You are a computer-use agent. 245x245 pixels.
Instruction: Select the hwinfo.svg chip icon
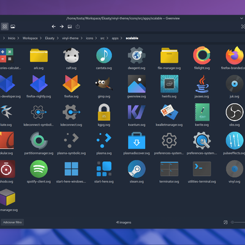pyautogui.click(x=169, y=84)
